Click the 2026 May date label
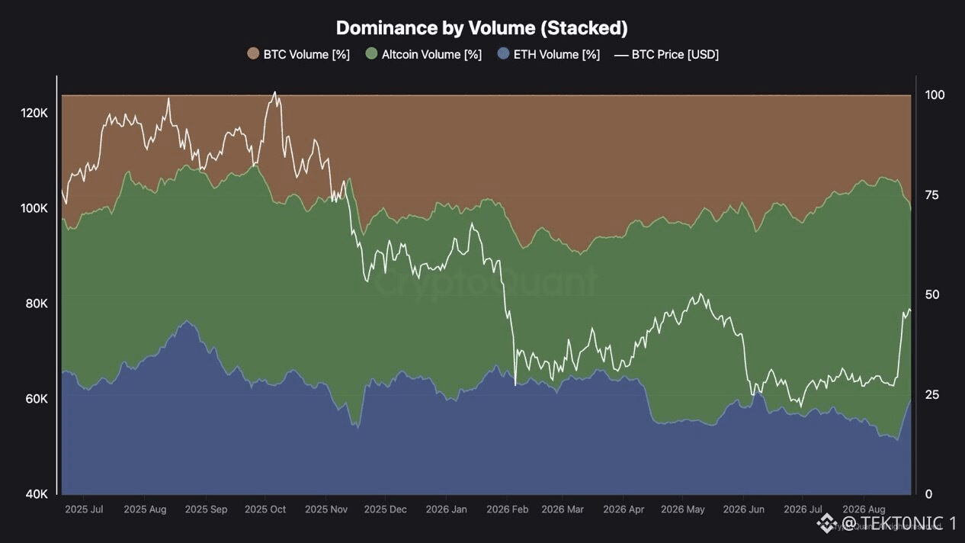Screen dimensions: 965x543 tap(683, 509)
